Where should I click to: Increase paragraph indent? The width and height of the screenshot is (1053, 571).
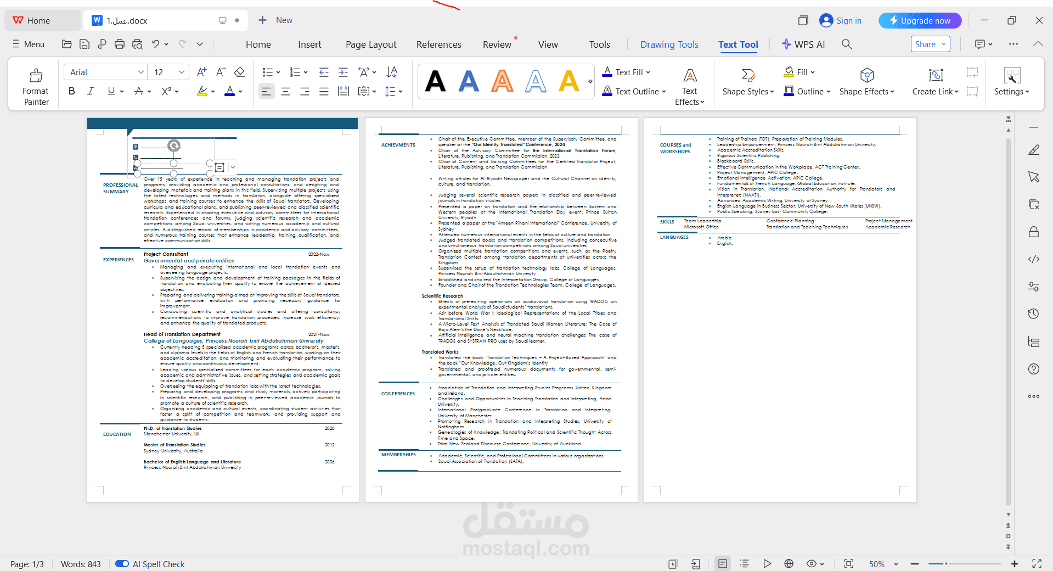(x=343, y=72)
